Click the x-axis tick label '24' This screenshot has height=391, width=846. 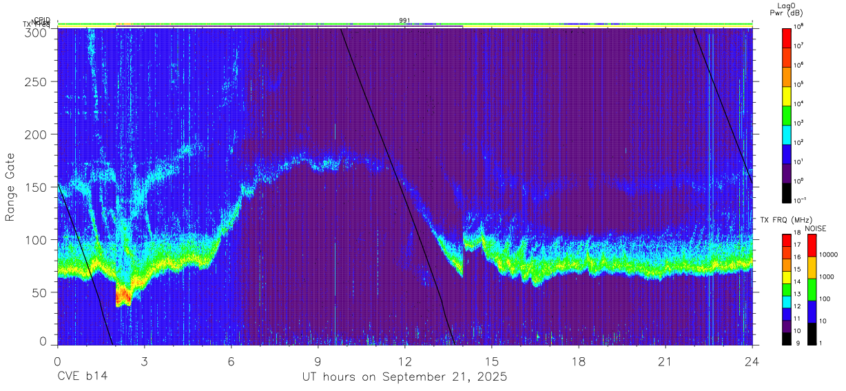pyautogui.click(x=752, y=361)
